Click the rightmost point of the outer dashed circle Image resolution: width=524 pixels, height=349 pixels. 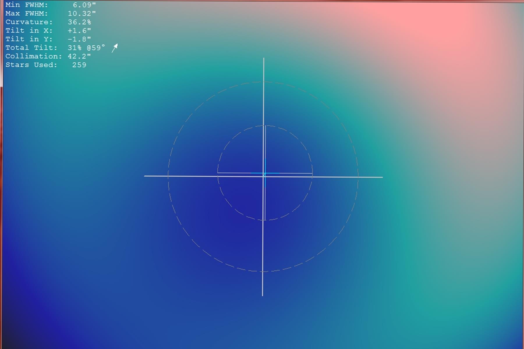pyautogui.click(x=358, y=177)
